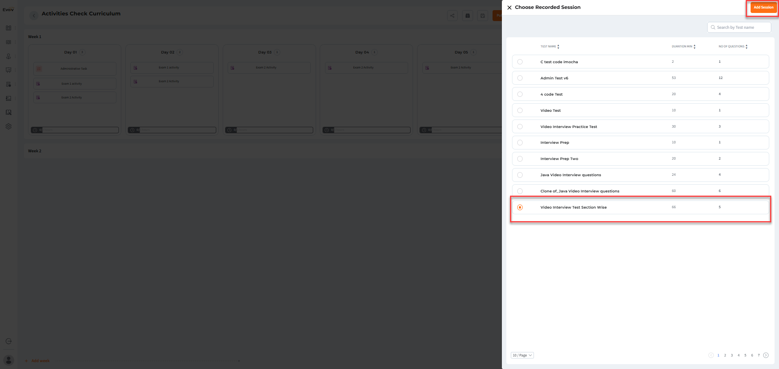Screen dimensions: 779x369
Task: Go to the previous page arrow
Action: click(711, 355)
